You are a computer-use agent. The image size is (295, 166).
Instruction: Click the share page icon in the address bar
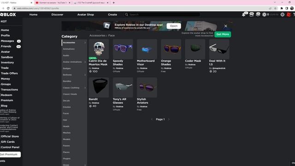[270, 8]
